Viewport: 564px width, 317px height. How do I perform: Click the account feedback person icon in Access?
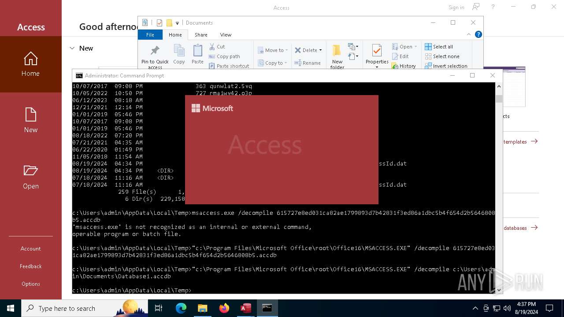[476, 7]
